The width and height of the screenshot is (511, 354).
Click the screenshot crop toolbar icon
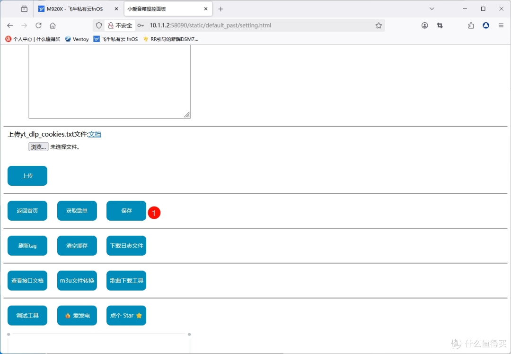pyautogui.click(x=440, y=26)
